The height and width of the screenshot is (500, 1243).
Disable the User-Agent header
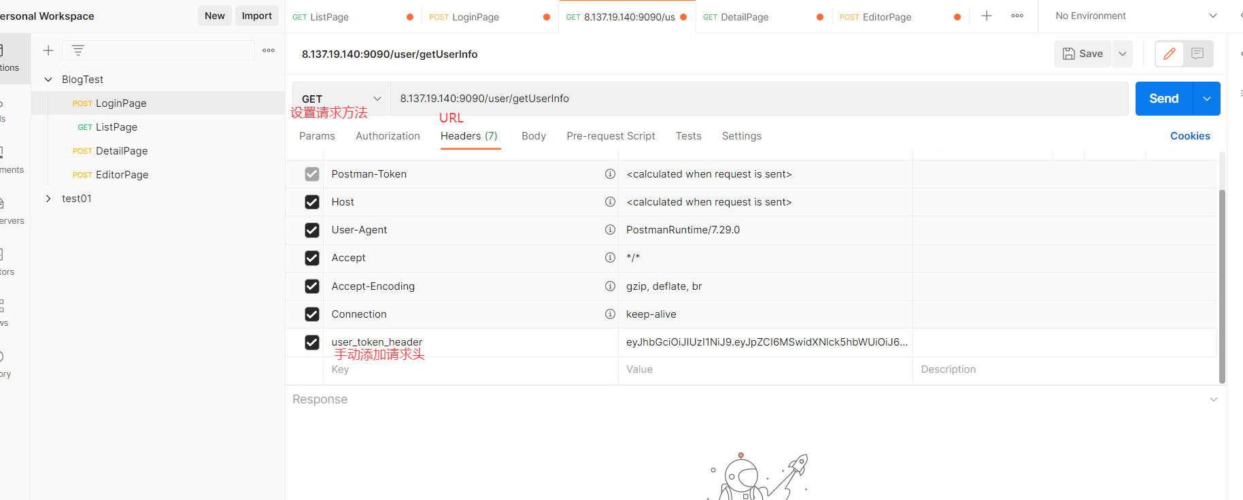click(x=312, y=230)
